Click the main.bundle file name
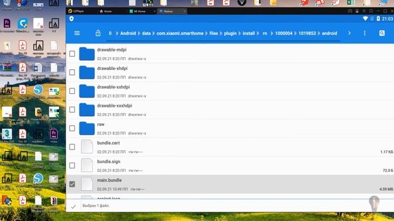Viewport: 394px width, 221px height. (x=110, y=180)
